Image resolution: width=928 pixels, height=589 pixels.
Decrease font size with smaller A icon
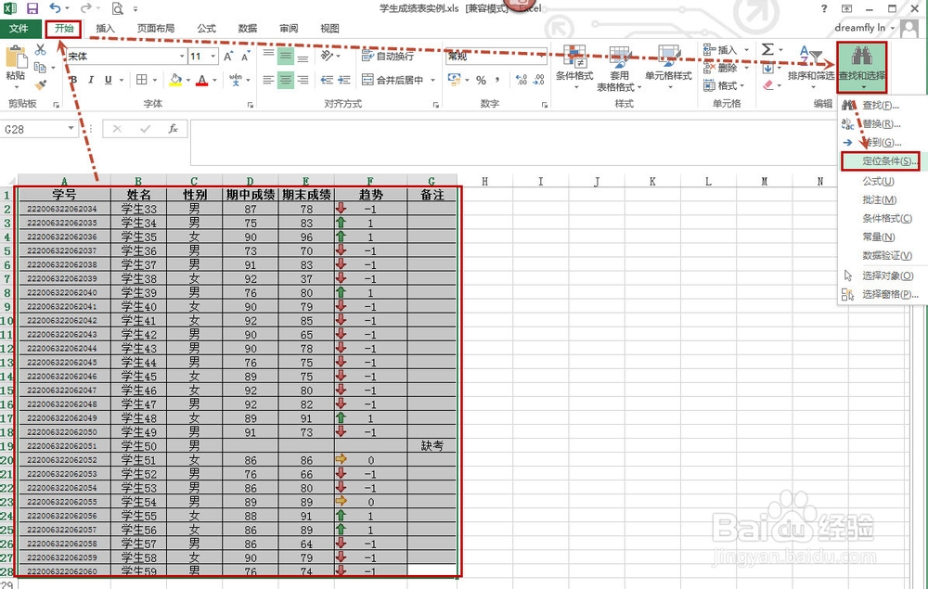[244, 57]
